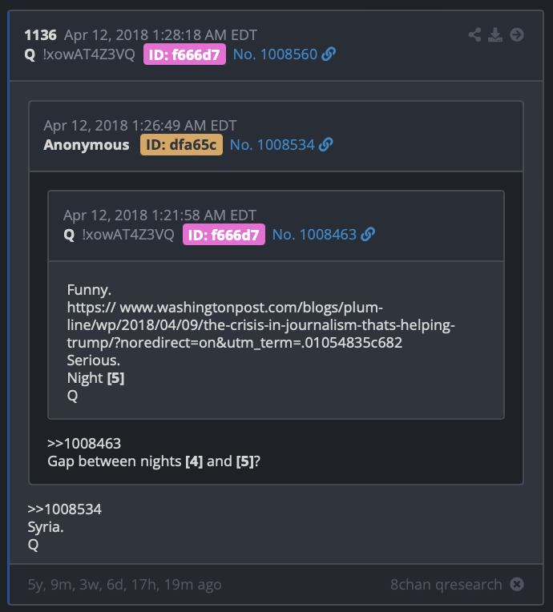
Task: Click chain link icon beside No. 1008463
Action: pyautogui.click(x=368, y=235)
